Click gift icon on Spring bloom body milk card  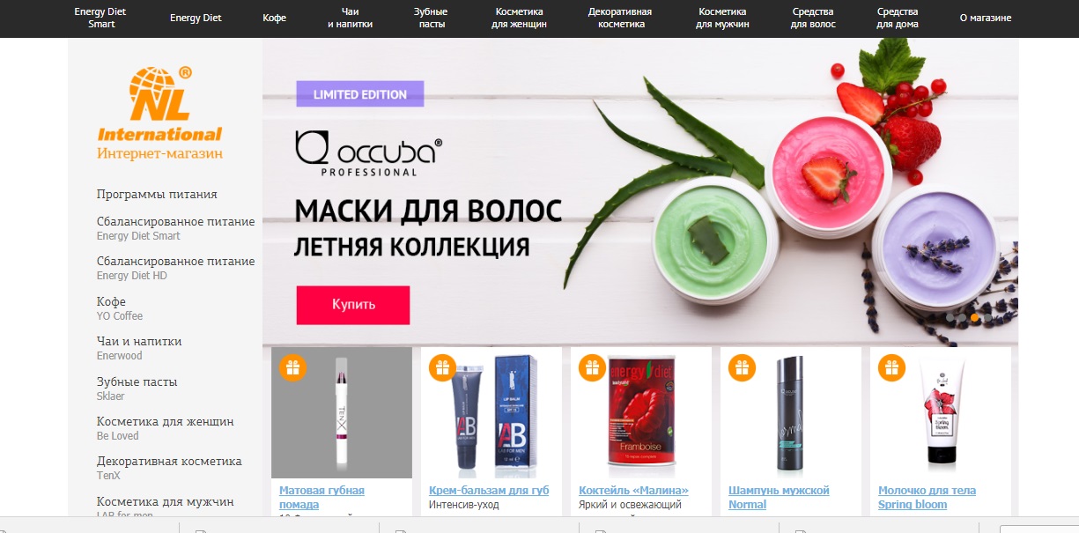891,367
